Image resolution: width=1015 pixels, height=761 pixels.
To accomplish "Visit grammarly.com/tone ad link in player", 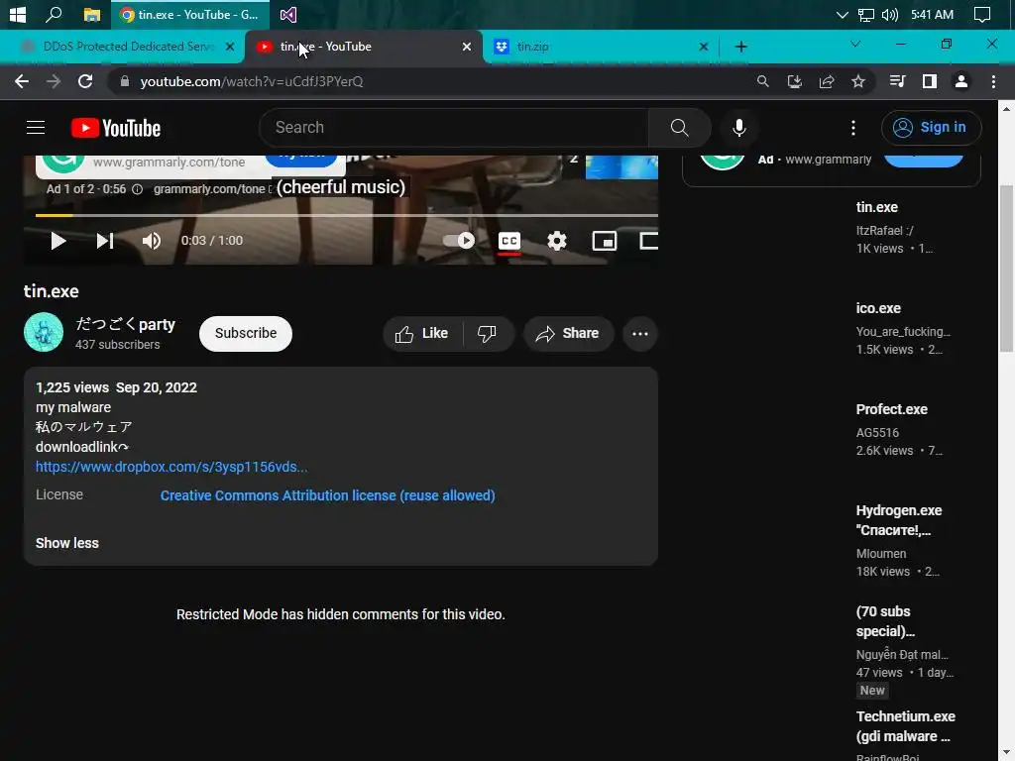I will (x=209, y=189).
